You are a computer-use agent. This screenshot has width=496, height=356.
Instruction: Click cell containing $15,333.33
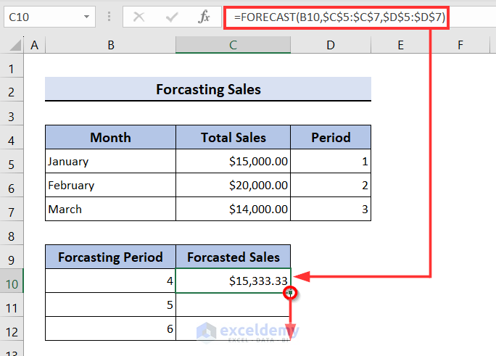[x=233, y=281]
